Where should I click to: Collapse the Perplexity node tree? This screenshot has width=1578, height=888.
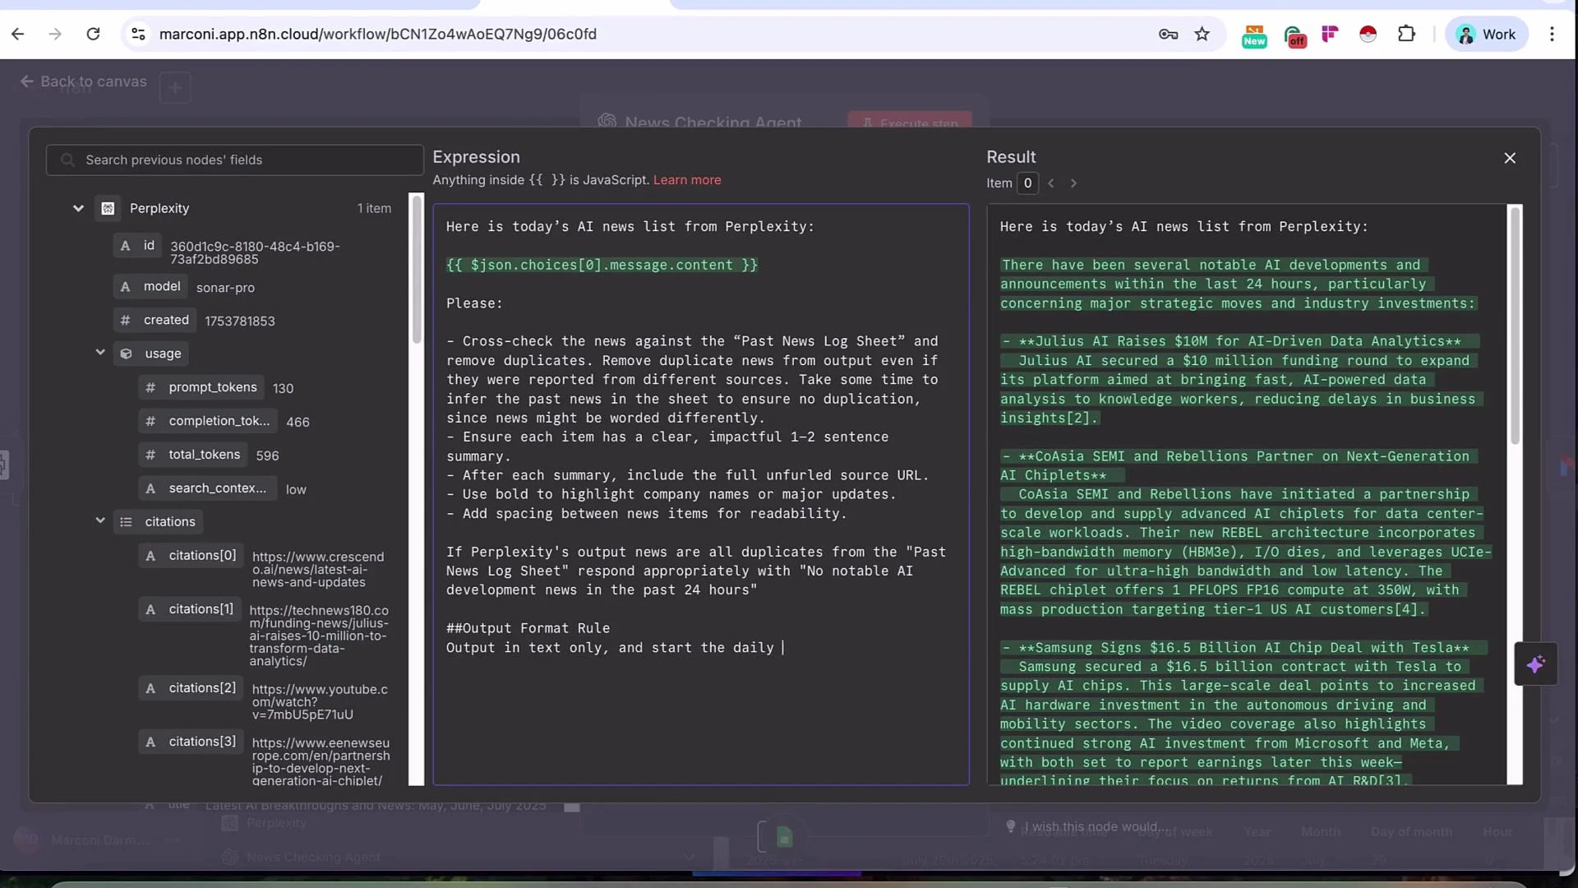click(x=78, y=208)
